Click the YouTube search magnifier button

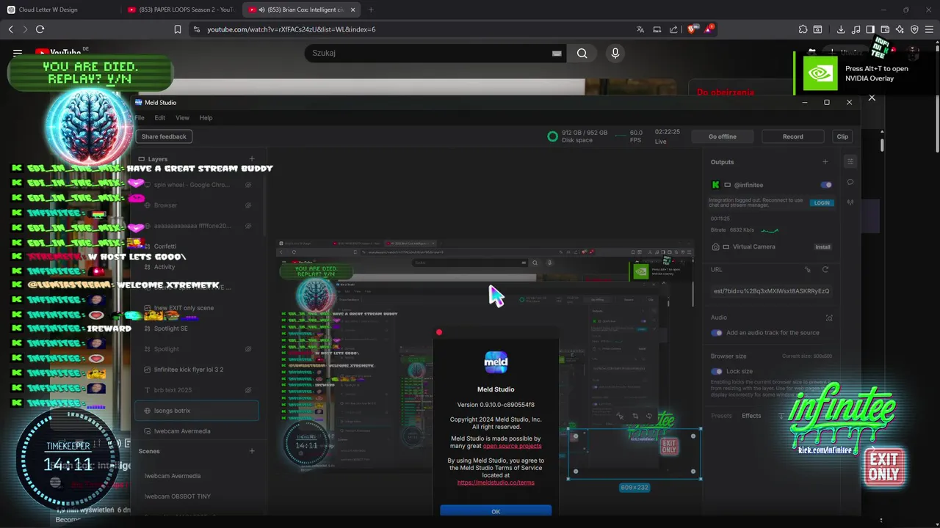582,53
